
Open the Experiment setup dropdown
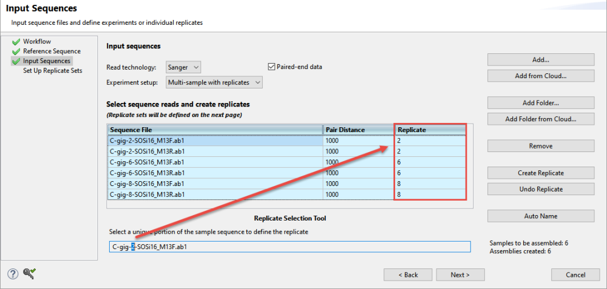tap(214, 82)
